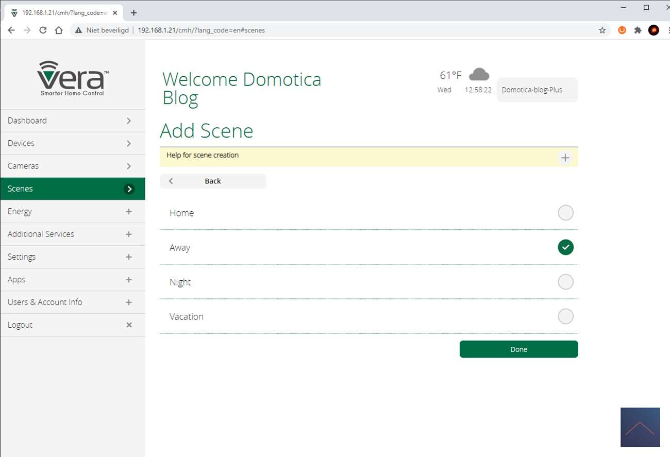Click the Done button
The image size is (670, 457).
[x=518, y=349]
